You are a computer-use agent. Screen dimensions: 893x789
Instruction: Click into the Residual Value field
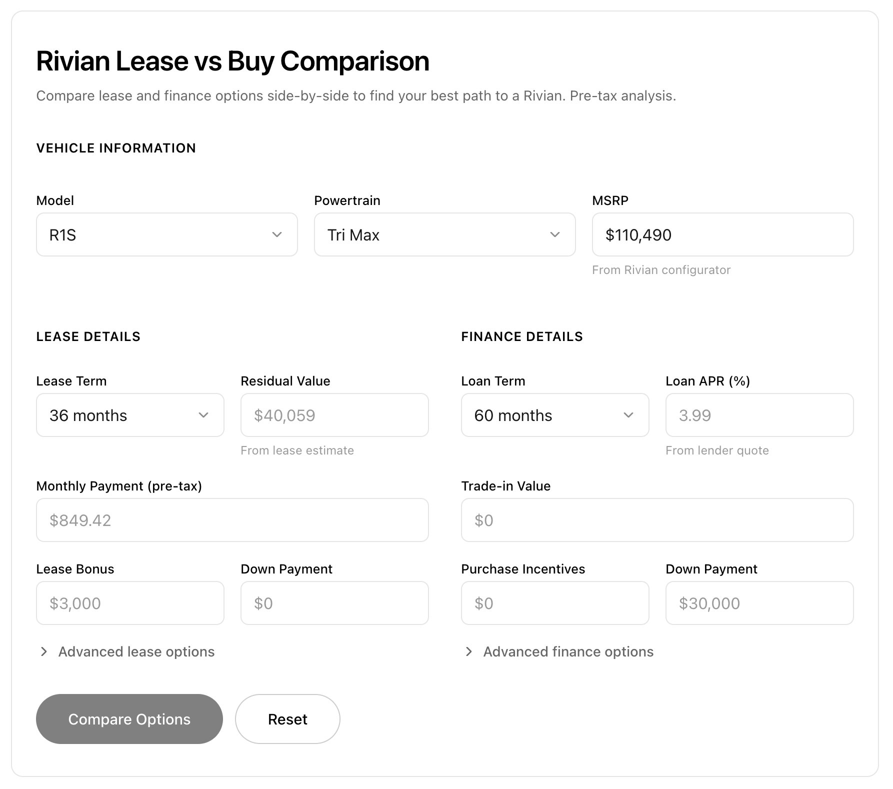point(334,415)
